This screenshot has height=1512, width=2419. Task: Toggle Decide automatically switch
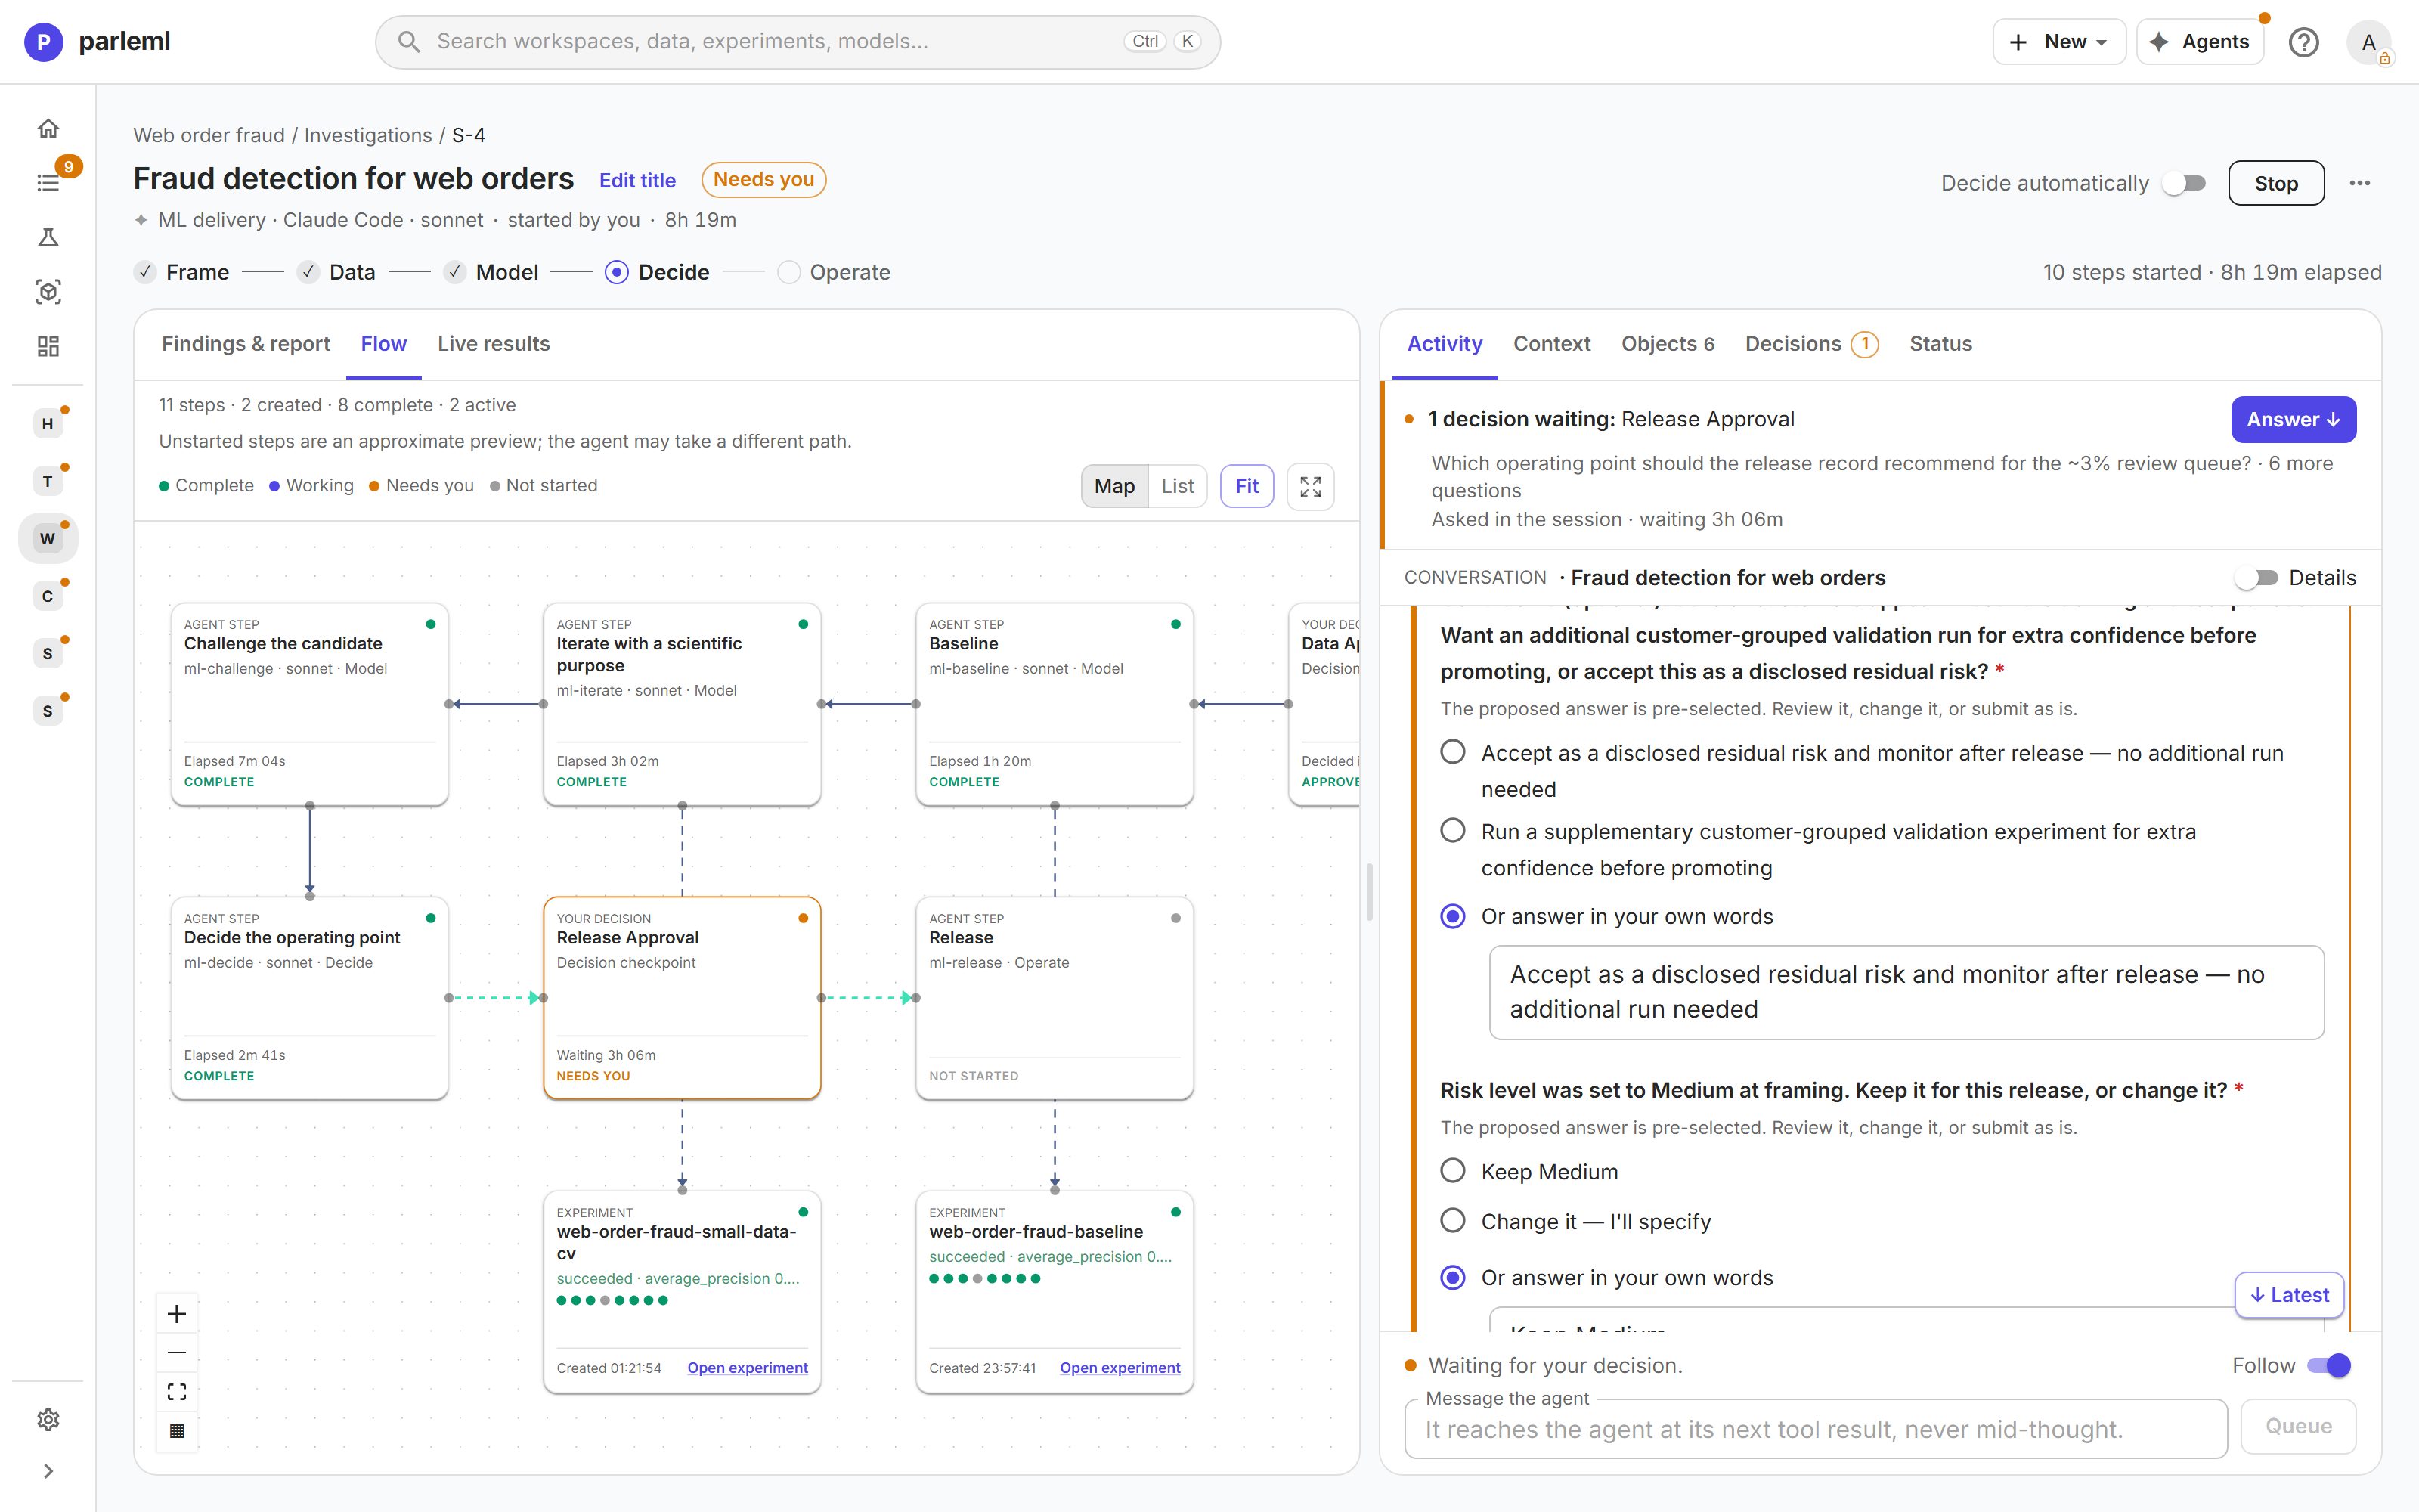[x=2184, y=183]
